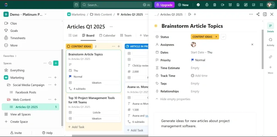The image size is (277, 137).
Task: Click Add Task under Content Ideas column
Action: (x=76, y=127)
